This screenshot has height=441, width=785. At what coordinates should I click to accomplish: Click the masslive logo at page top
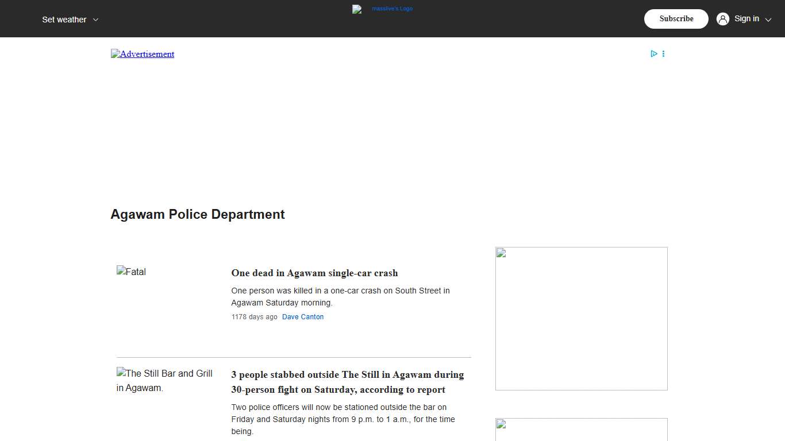tap(382, 9)
